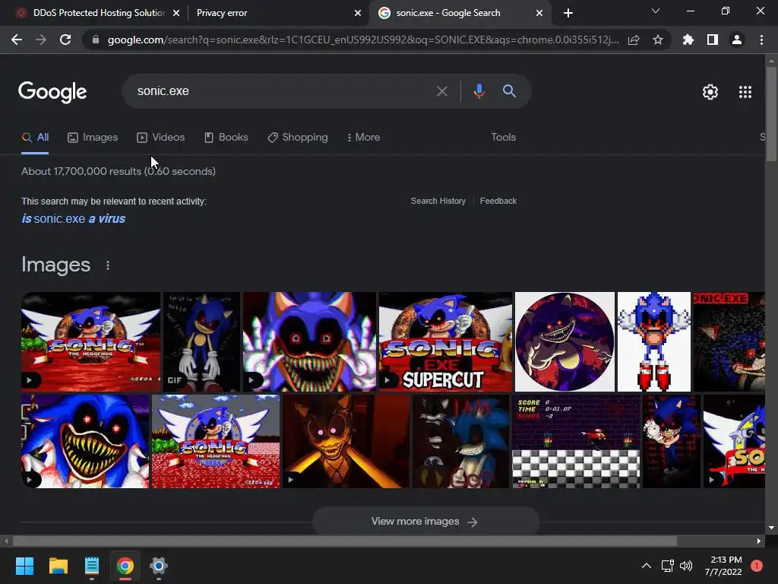
Task: Switch to Shopping search results
Action: point(298,138)
